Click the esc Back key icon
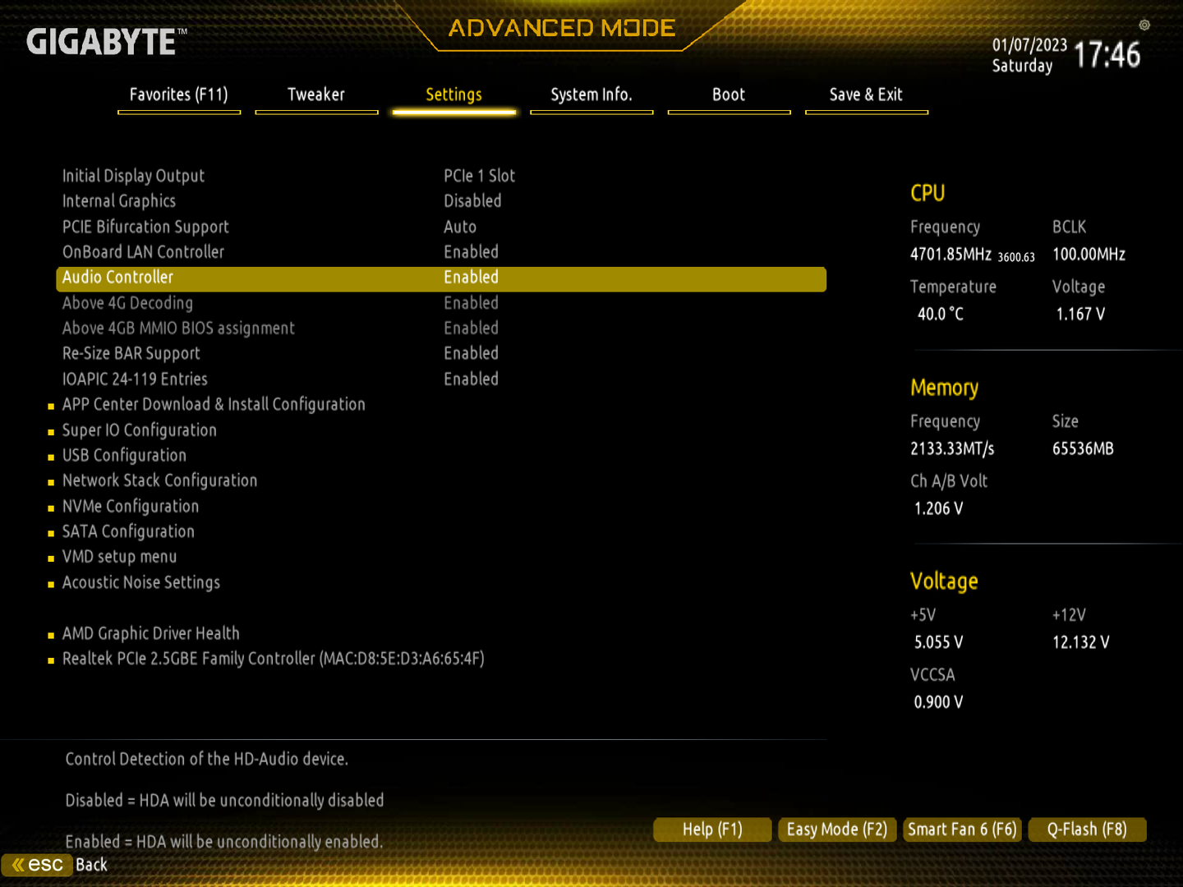 point(37,865)
